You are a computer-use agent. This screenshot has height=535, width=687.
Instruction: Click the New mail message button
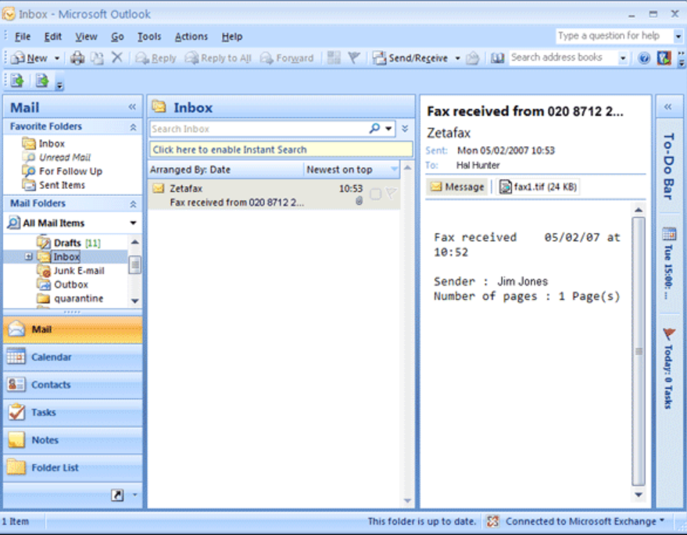pyautogui.click(x=29, y=58)
